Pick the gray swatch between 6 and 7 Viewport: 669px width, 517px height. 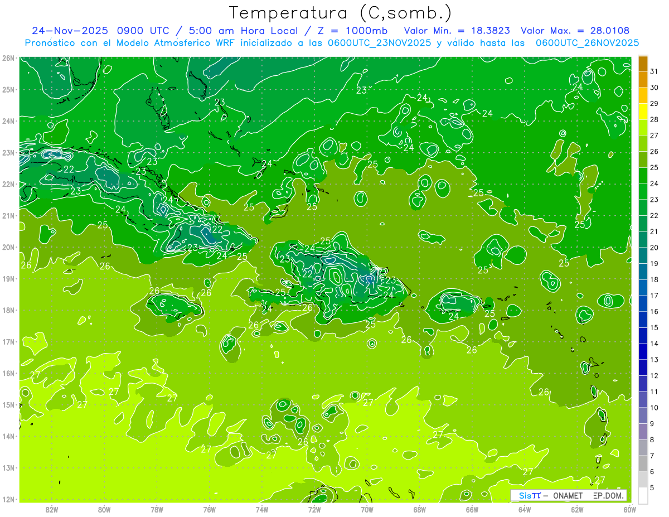coord(643,464)
